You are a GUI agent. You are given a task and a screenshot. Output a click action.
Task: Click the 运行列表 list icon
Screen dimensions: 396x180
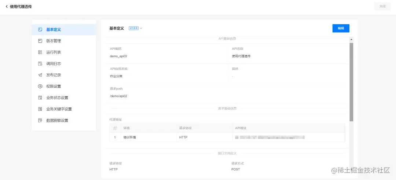pyautogui.click(x=40, y=52)
